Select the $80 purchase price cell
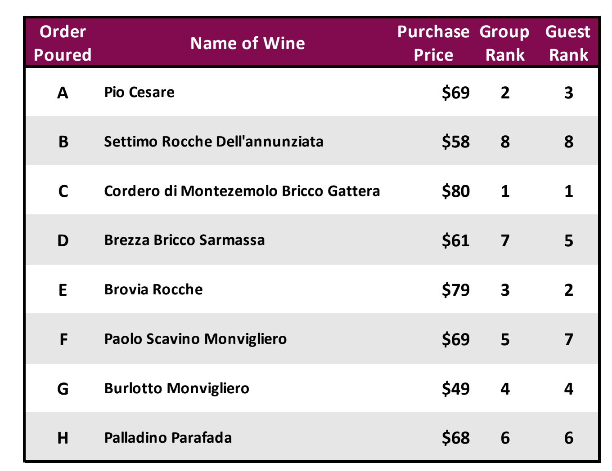The width and height of the screenshot is (612, 471). [455, 191]
